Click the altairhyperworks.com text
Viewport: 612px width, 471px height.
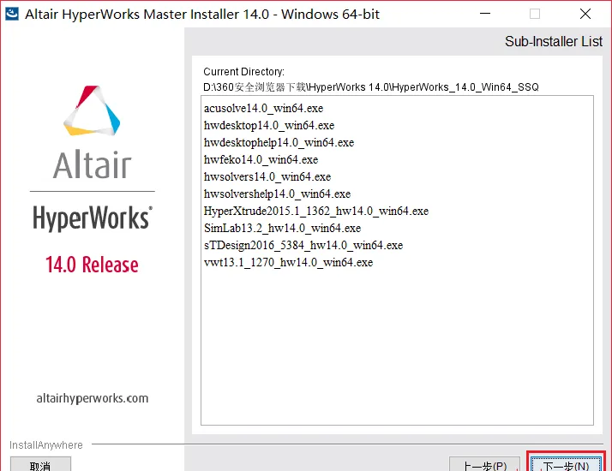[92, 398]
